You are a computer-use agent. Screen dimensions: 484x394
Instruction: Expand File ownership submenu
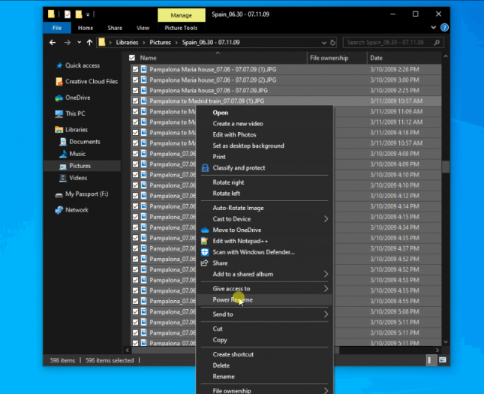point(326,390)
